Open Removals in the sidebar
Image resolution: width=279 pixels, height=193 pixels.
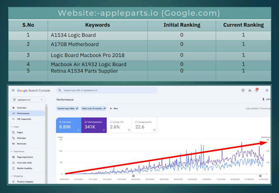tap(27, 143)
